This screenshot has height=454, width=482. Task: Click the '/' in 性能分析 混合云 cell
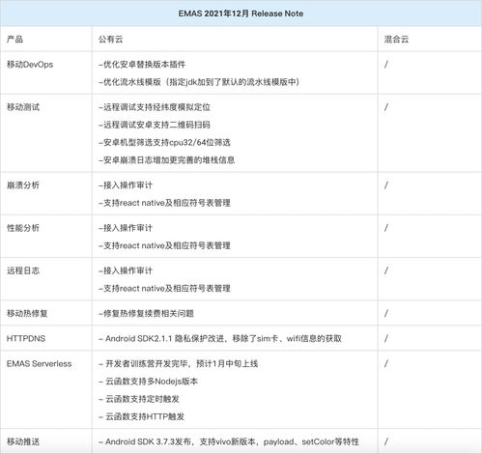tap(385, 228)
